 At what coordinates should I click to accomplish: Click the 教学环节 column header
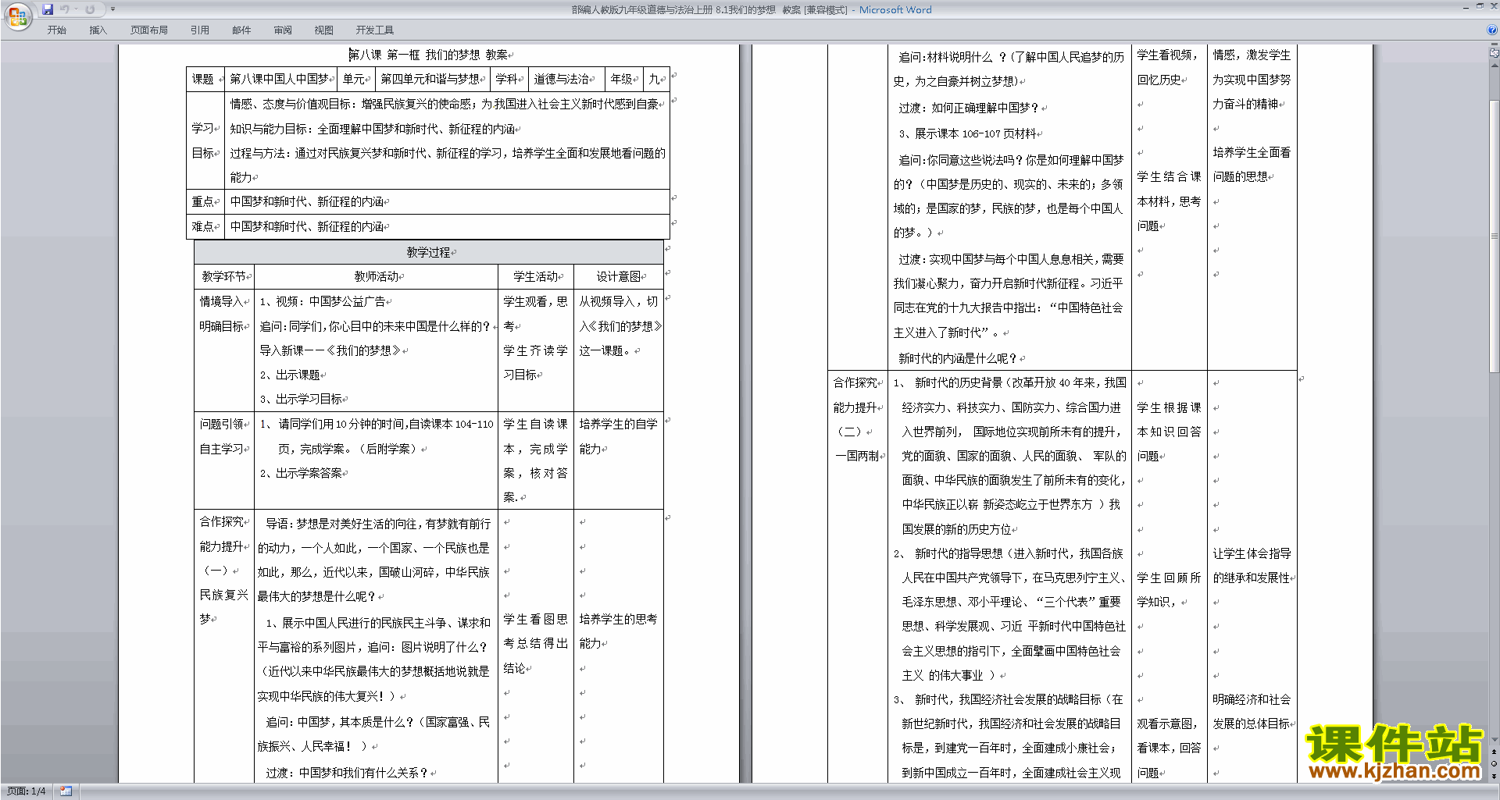point(224,276)
